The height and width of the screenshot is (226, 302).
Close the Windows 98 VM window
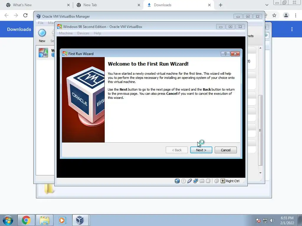[x=240, y=27]
